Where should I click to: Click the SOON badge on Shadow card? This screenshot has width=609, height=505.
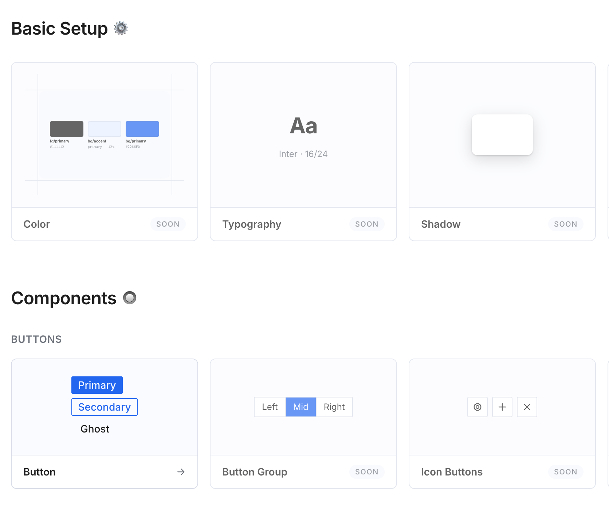(566, 224)
